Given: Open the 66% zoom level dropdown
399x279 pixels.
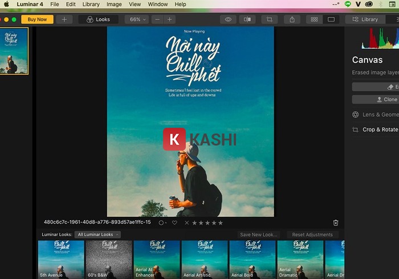Looking at the screenshot, I should [136, 19].
